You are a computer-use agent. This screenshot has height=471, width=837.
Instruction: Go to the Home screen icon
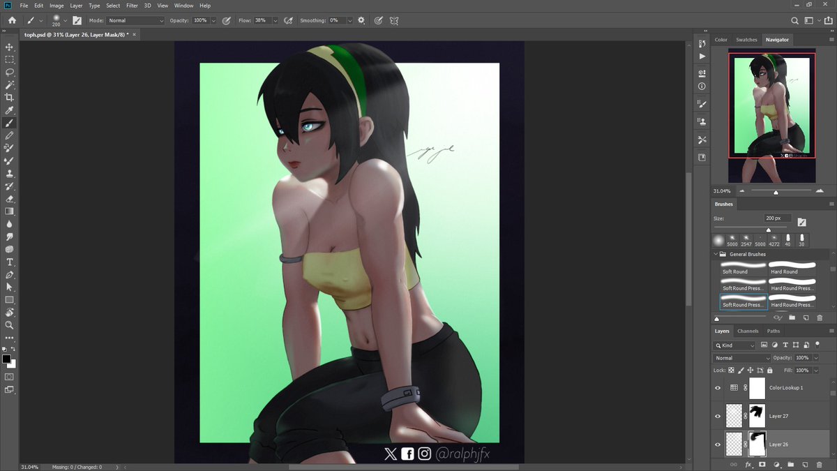[12, 20]
